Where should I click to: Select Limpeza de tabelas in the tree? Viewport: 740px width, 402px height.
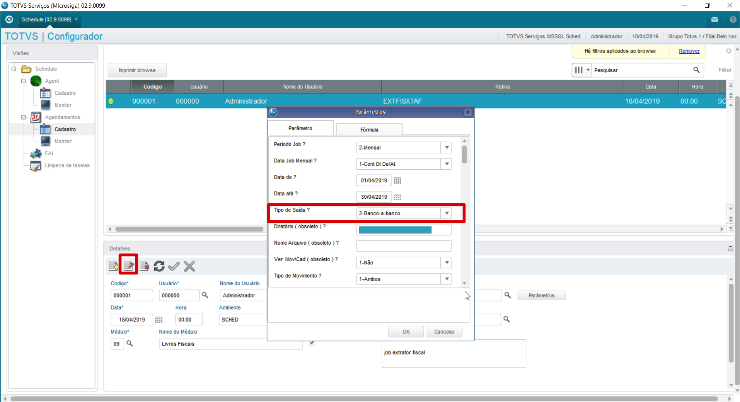67,165
